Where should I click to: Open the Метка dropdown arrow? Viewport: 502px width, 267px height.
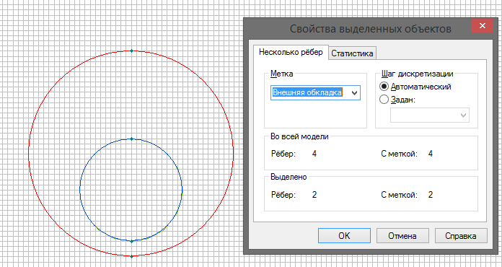click(x=354, y=93)
